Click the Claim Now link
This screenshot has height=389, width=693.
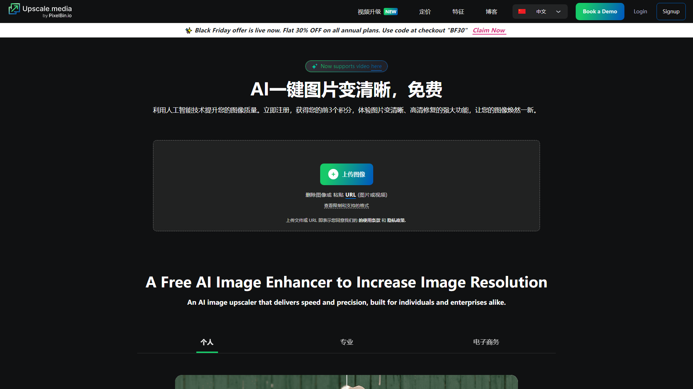coord(489,30)
